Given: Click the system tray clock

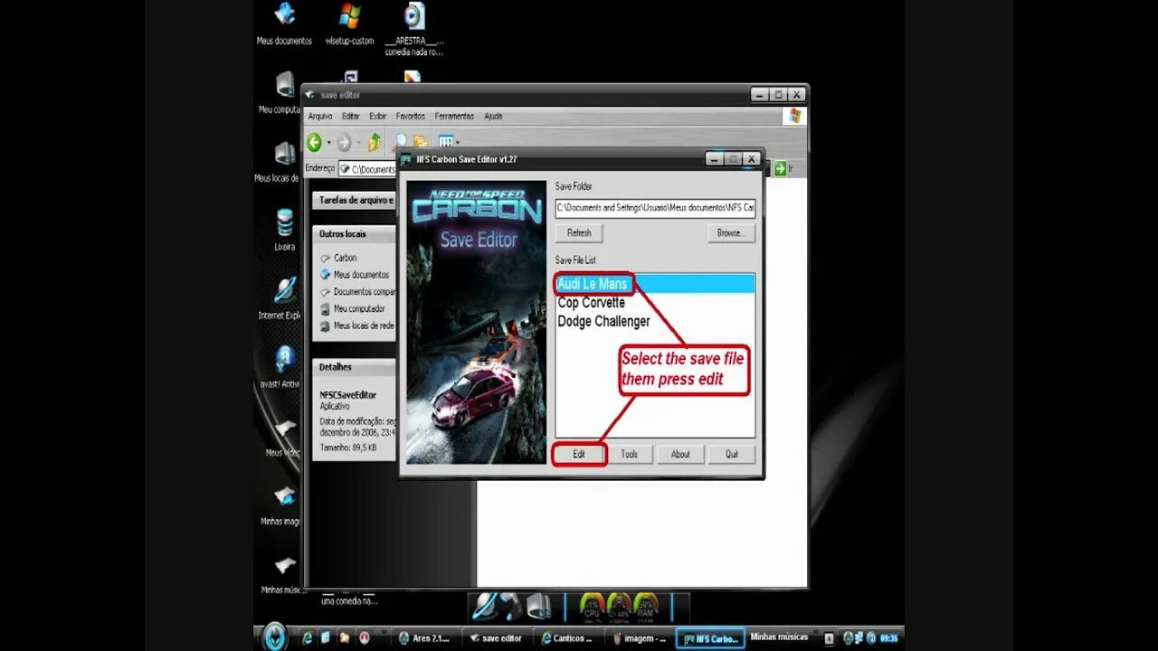Looking at the screenshot, I should (x=889, y=638).
